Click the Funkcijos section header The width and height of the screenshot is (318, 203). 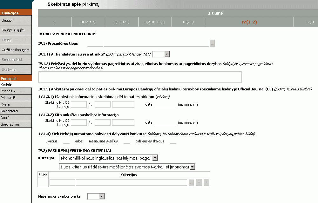coord(16,13)
